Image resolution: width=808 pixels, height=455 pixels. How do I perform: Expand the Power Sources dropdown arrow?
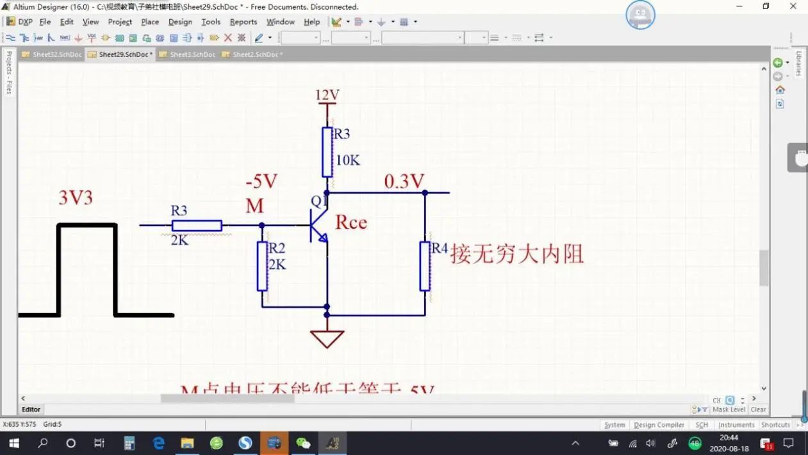[x=393, y=22]
